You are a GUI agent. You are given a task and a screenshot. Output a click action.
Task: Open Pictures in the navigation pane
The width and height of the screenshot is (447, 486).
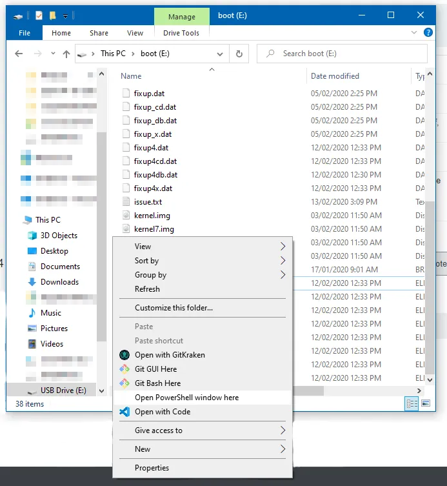point(54,329)
